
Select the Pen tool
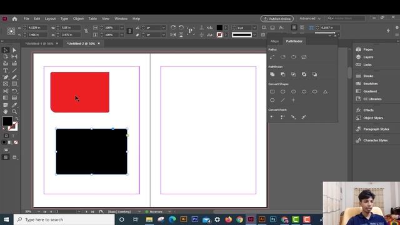pos(6,77)
